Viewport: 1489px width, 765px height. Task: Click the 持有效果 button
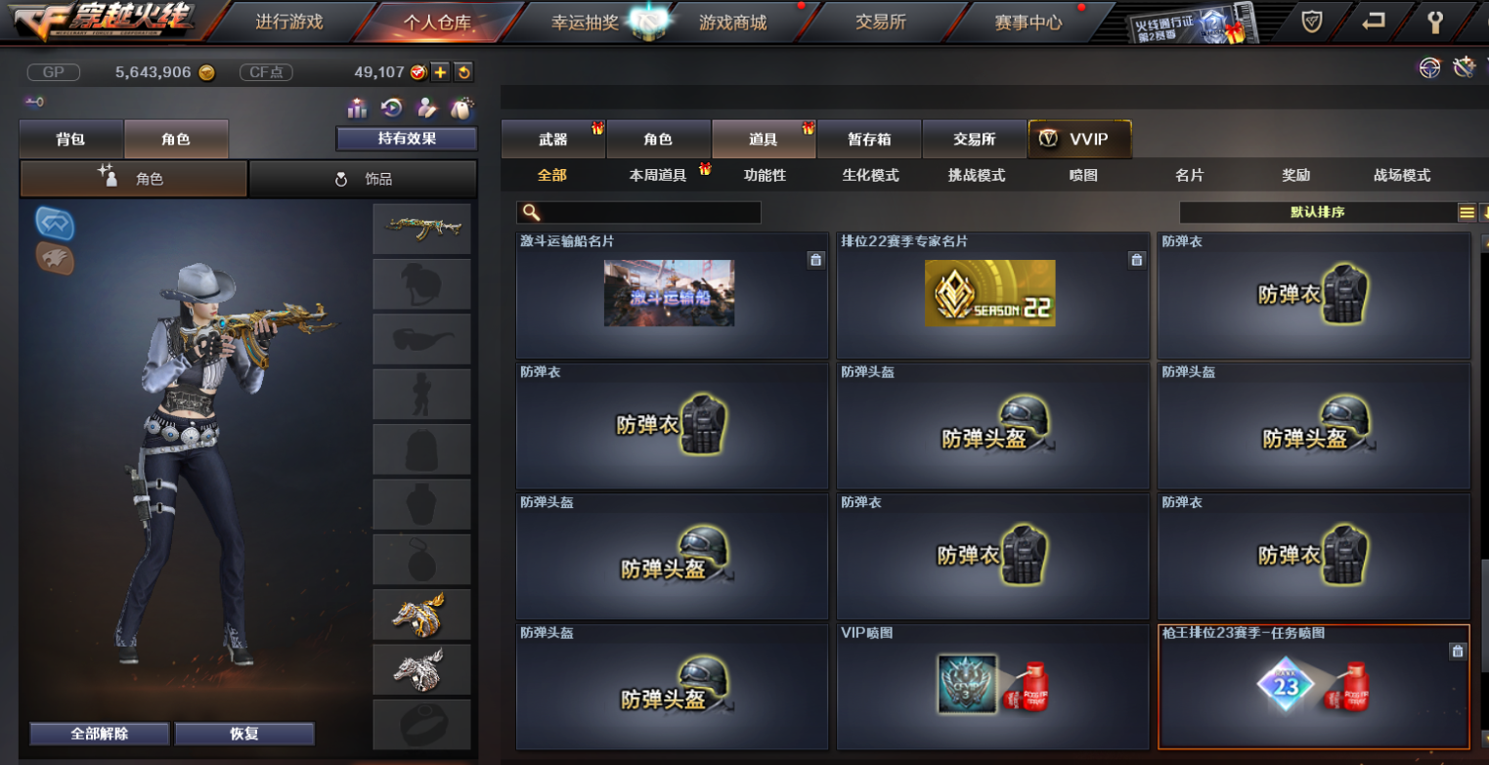click(x=407, y=139)
